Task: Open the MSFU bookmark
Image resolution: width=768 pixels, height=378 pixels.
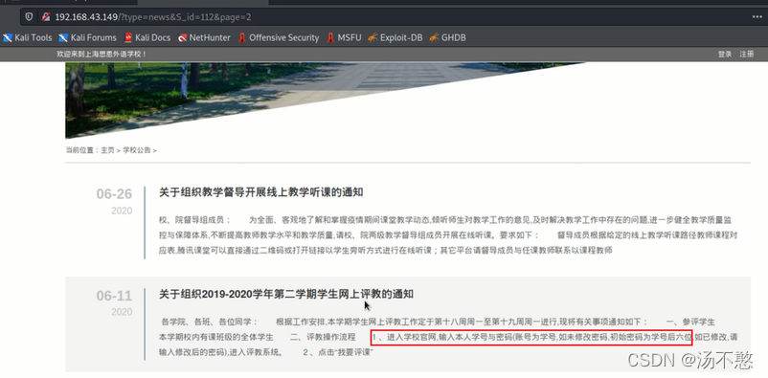Action: point(344,37)
